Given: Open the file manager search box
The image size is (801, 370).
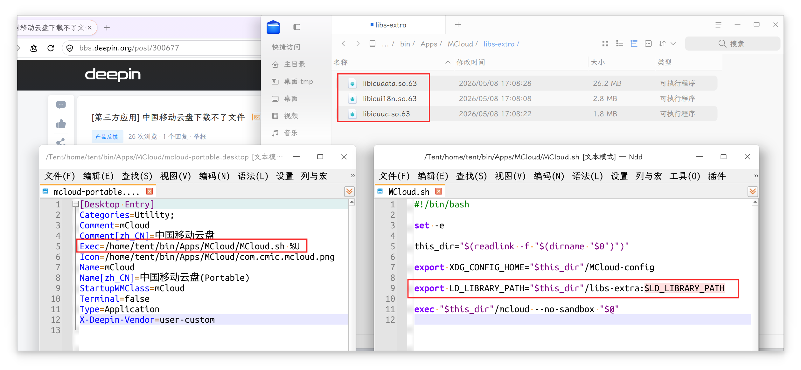Looking at the screenshot, I should pyautogui.click(x=732, y=44).
